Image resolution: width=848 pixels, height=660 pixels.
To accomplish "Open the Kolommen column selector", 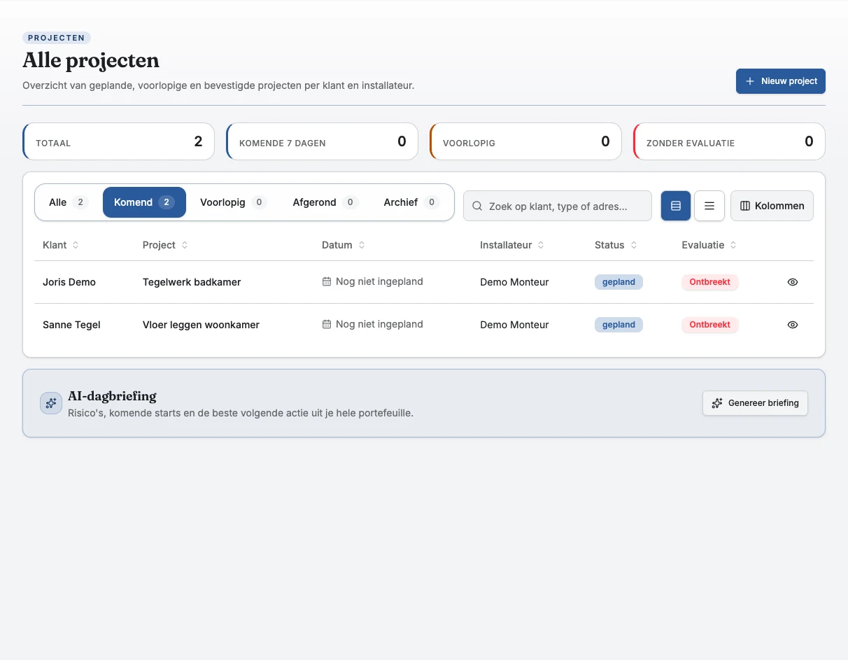I will (772, 206).
